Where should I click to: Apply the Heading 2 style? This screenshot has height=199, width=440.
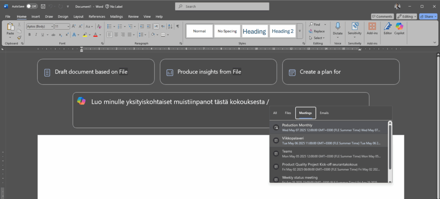pos(283,31)
